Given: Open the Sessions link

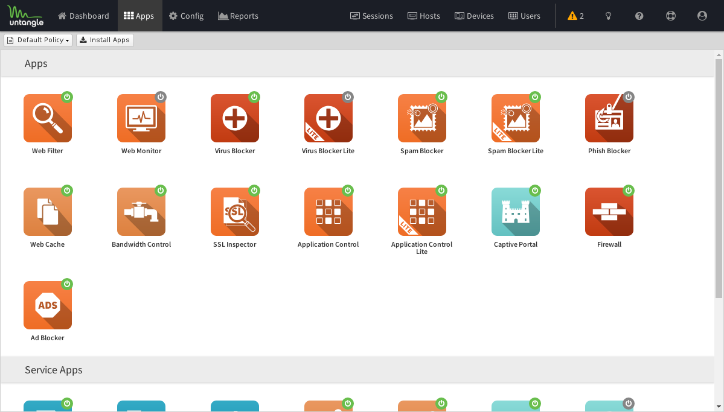Looking at the screenshot, I should pyautogui.click(x=371, y=16).
